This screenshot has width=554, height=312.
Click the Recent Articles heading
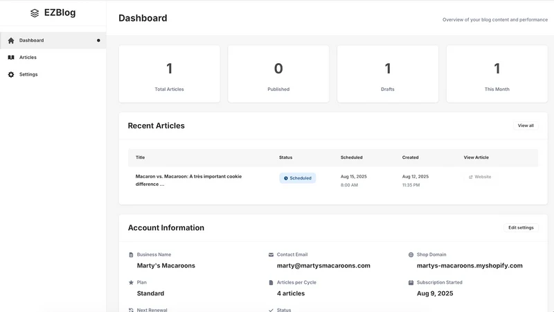click(157, 125)
